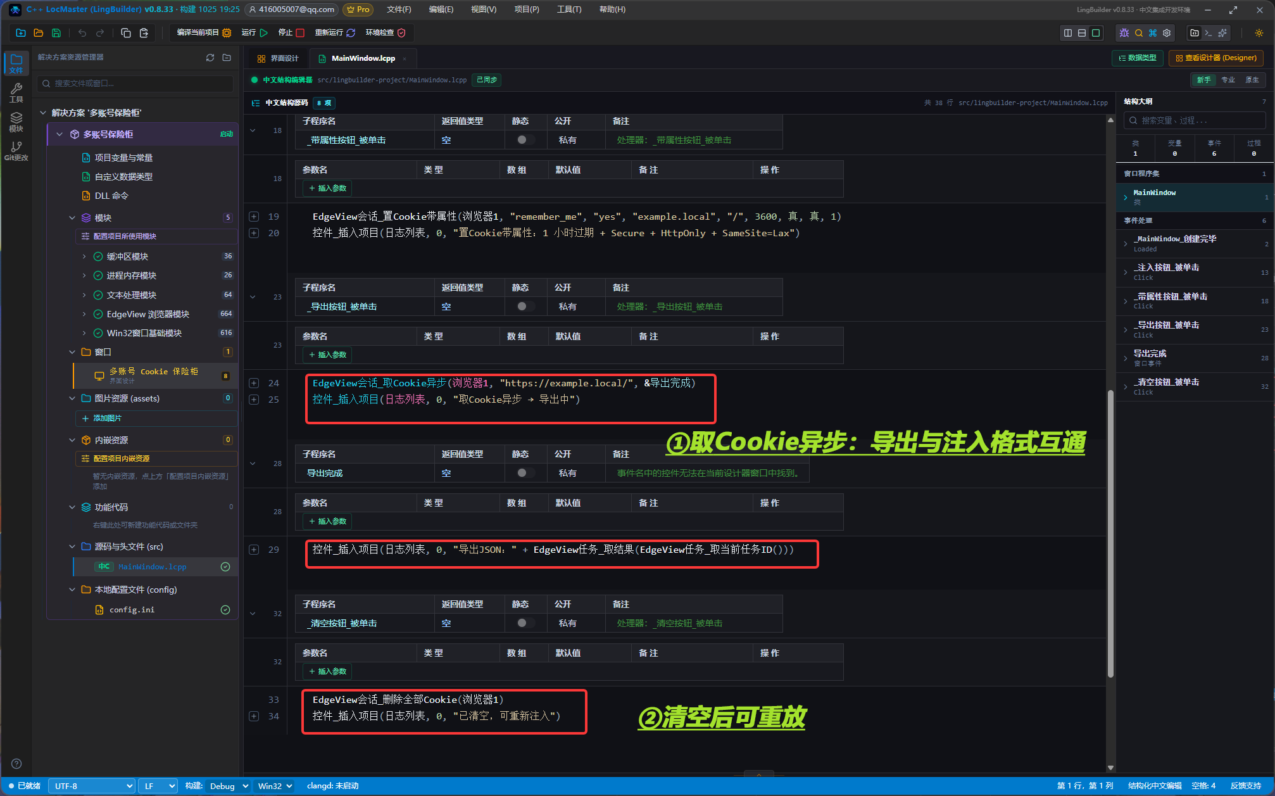Expand code line 24 fold box
Image resolution: width=1275 pixels, height=796 pixels.
254,383
